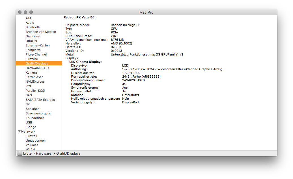Screen dimensions: 293x179
Task: Select Audio in the sidebar
Action: pyautogui.click(x=30, y=23)
